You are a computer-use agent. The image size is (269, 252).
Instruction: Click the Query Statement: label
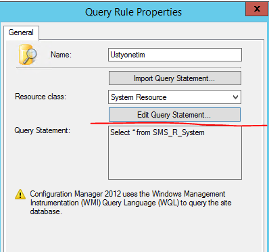pos(43,130)
